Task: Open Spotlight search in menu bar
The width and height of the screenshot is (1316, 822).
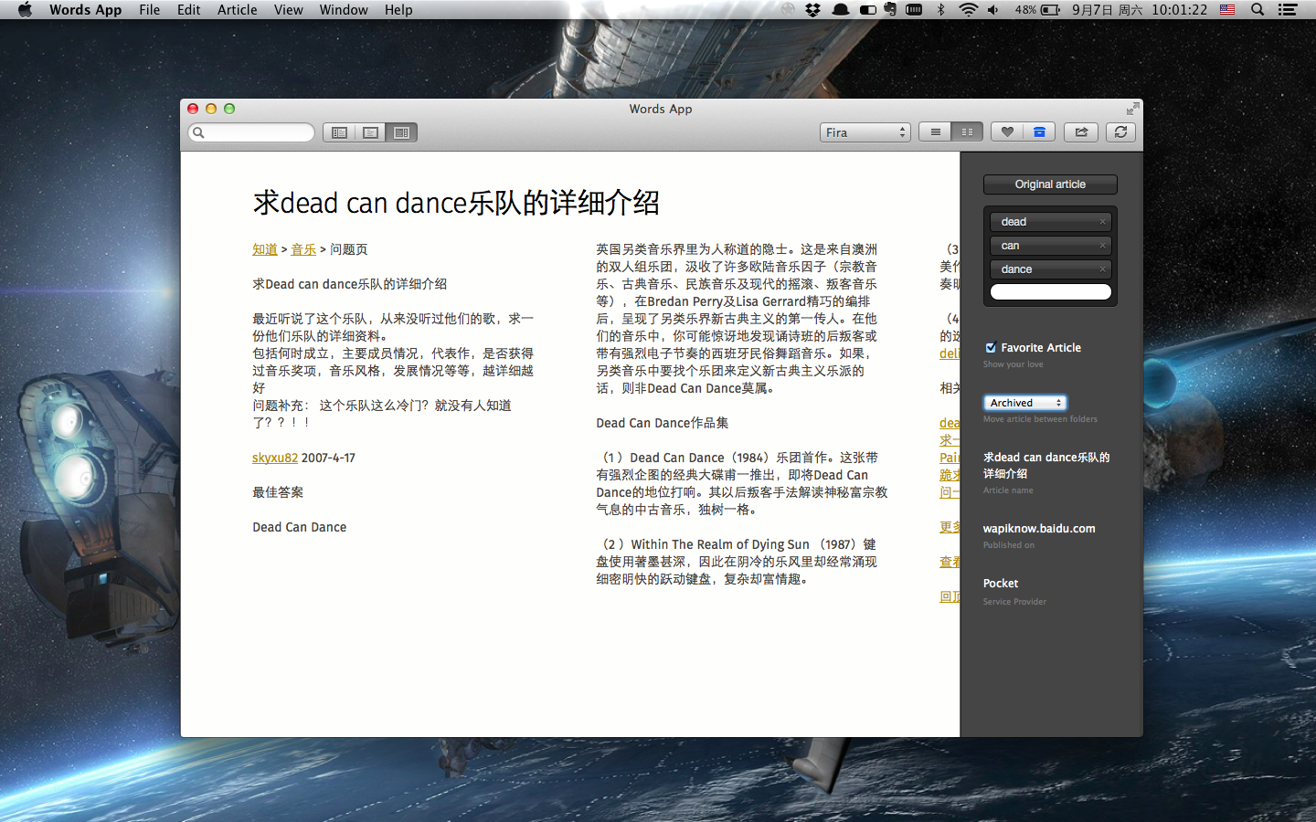Action: pos(1258,10)
